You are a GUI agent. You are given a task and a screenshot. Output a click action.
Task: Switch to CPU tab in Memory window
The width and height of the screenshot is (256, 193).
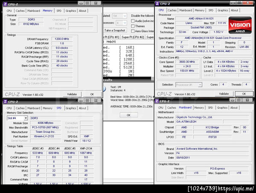click(x=9, y=11)
